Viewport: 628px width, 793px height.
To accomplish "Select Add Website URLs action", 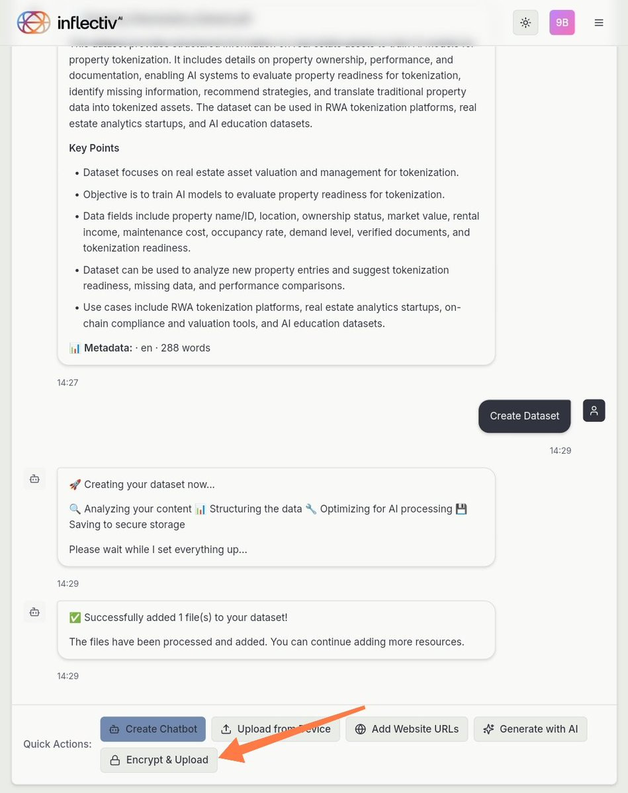I will (407, 729).
